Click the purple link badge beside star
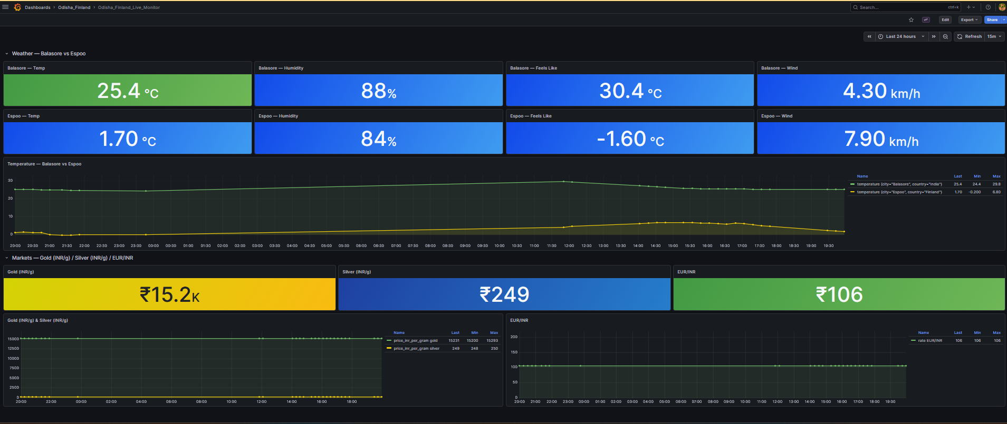 tap(926, 20)
